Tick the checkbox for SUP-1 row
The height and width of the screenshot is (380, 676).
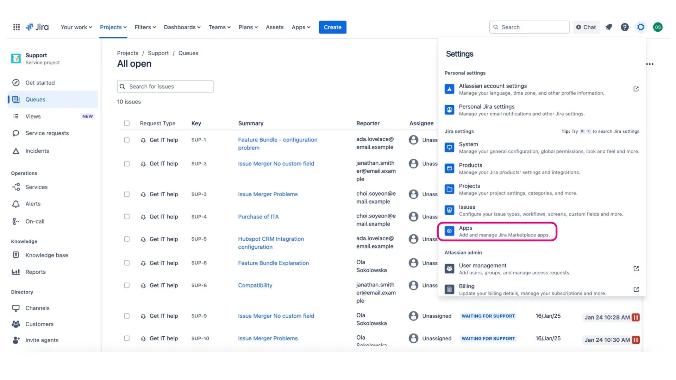point(127,140)
